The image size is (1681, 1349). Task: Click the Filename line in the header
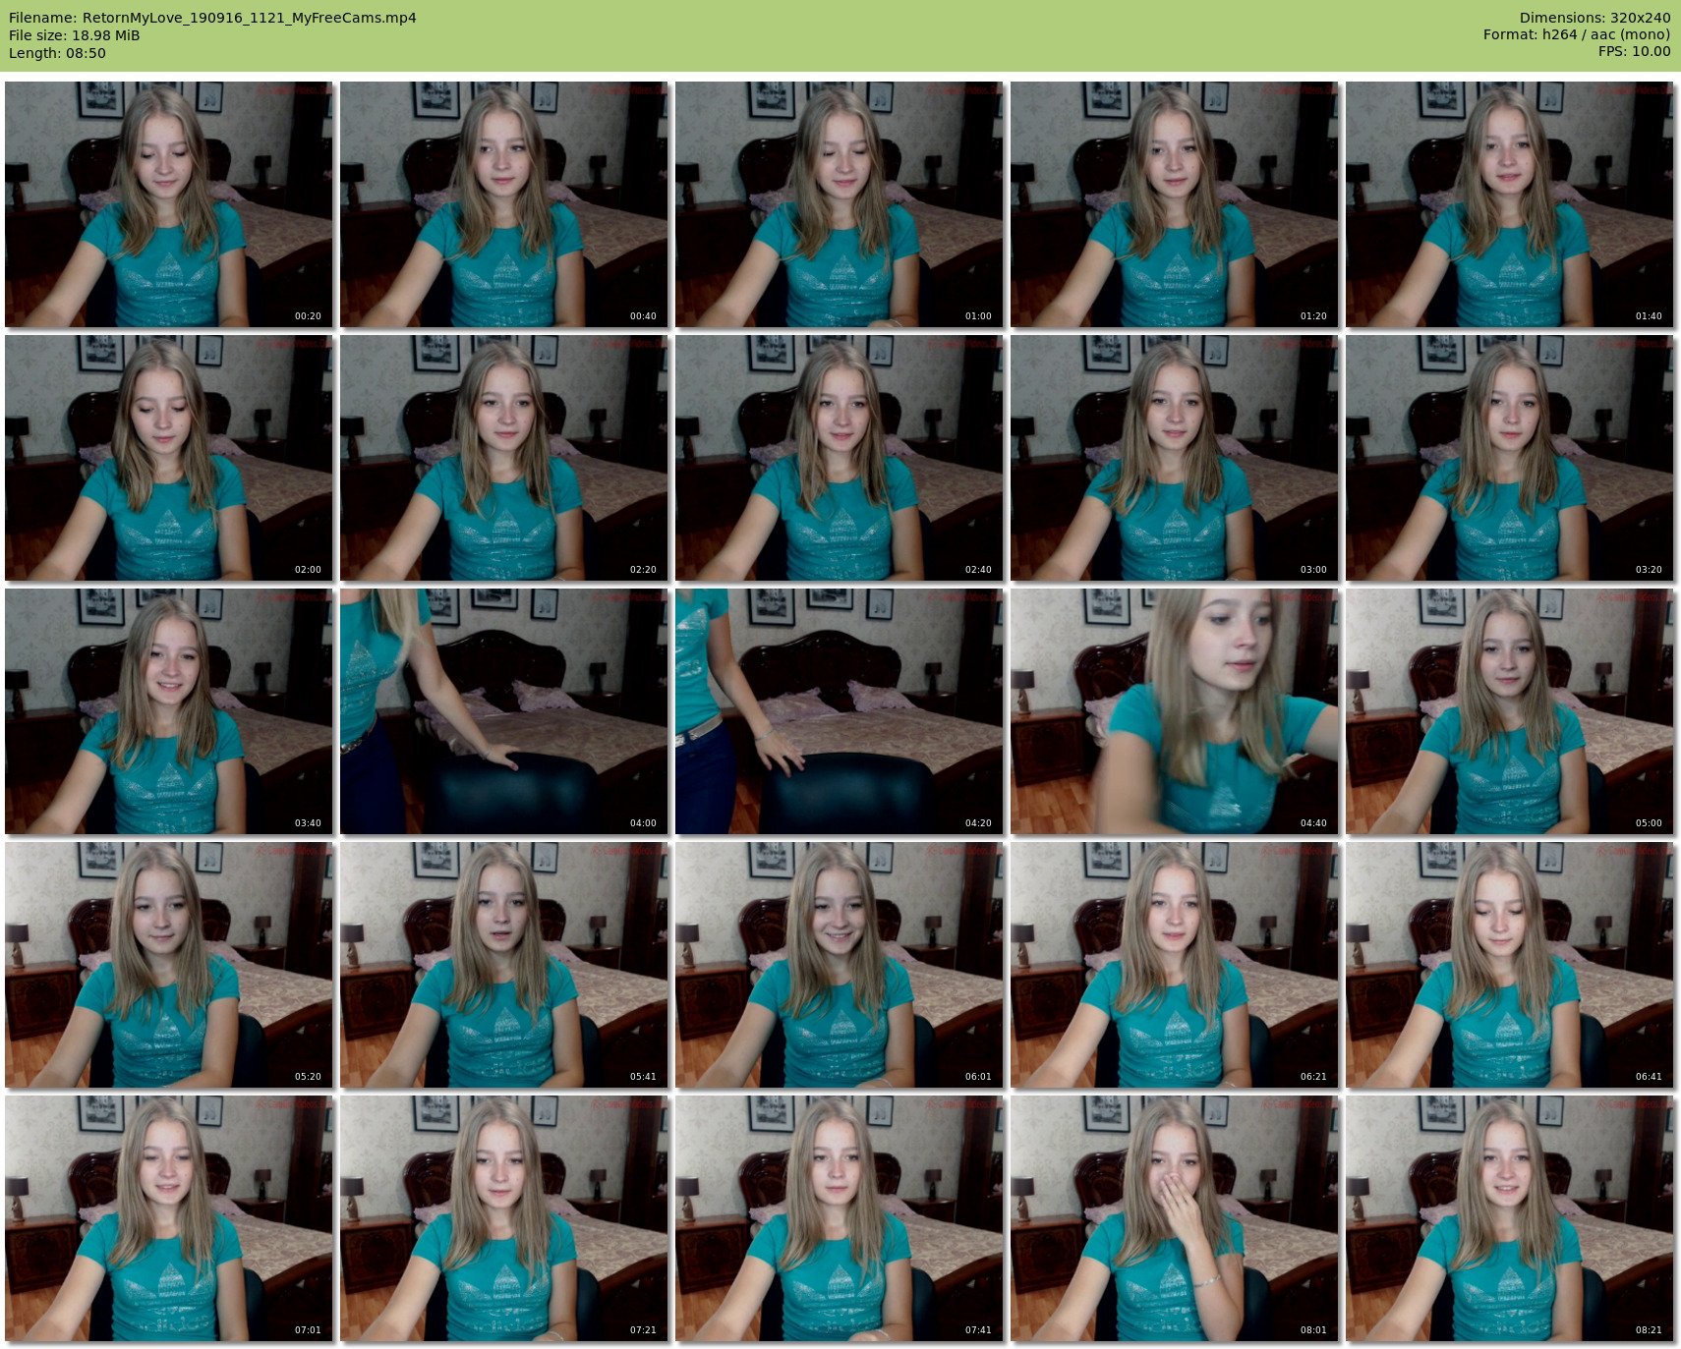point(212,18)
